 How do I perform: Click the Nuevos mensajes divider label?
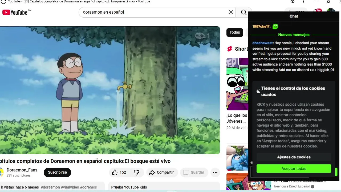pos(294,35)
